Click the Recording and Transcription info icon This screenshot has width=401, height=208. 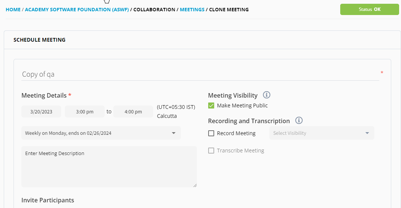(x=299, y=121)
